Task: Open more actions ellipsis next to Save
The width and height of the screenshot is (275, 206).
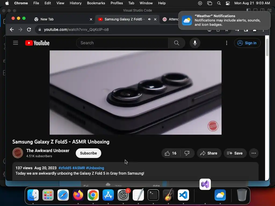Action: [x=254, y=153]
